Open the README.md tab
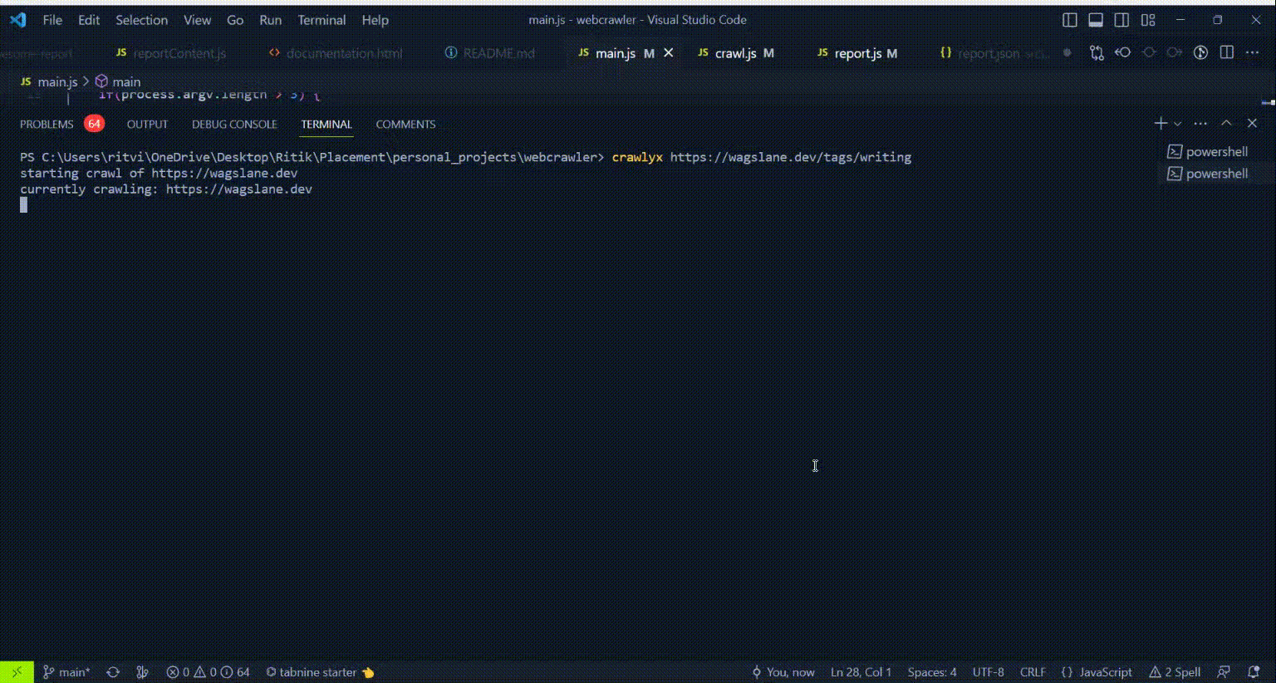This screenshot has width=1276, height=683. [x=490, y=53]
